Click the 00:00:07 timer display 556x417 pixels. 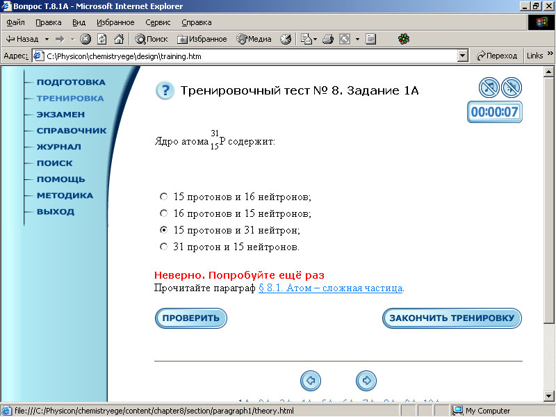coord(495,112)
